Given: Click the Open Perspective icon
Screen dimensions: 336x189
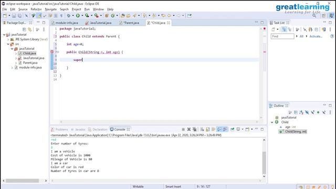Looking at the screenshot, I should 323,16.
